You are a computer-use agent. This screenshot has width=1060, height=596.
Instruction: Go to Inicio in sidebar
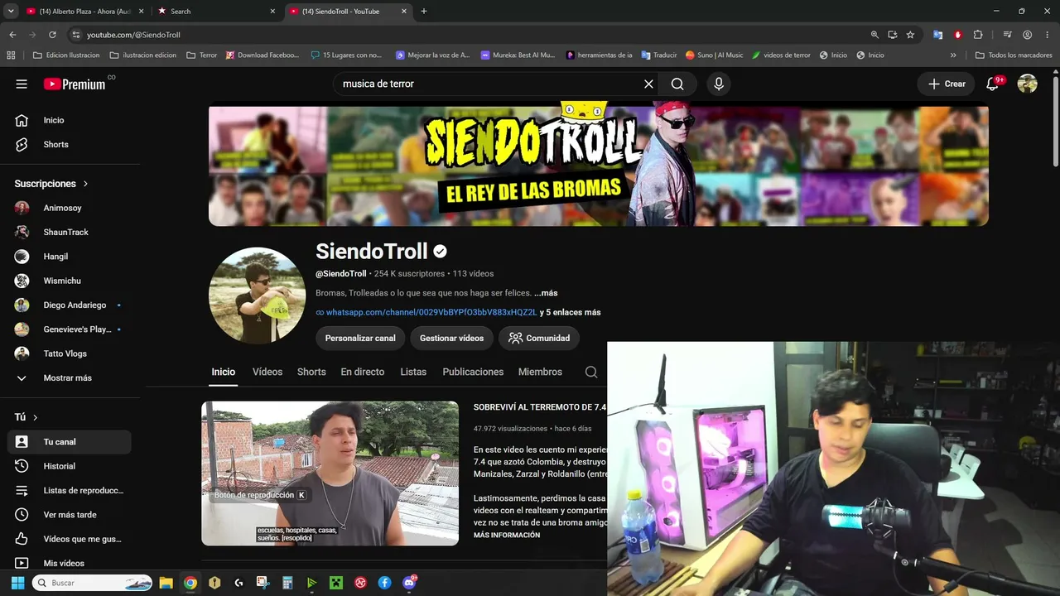pyautogui.click(x=68, y=120)
